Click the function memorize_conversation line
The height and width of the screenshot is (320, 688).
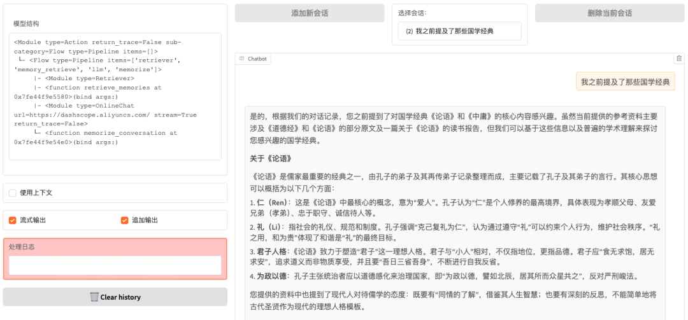coord(105,133)
